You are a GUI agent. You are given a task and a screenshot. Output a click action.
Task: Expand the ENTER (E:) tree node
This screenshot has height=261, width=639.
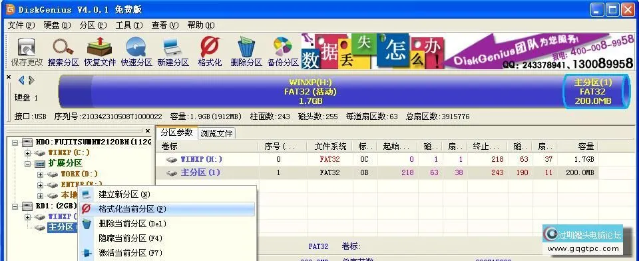click(x=41, y=184)
